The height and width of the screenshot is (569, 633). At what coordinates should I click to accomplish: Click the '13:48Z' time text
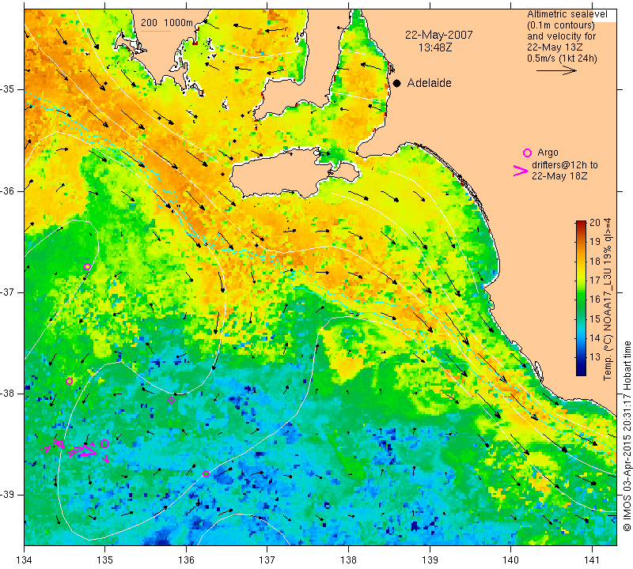435,47
